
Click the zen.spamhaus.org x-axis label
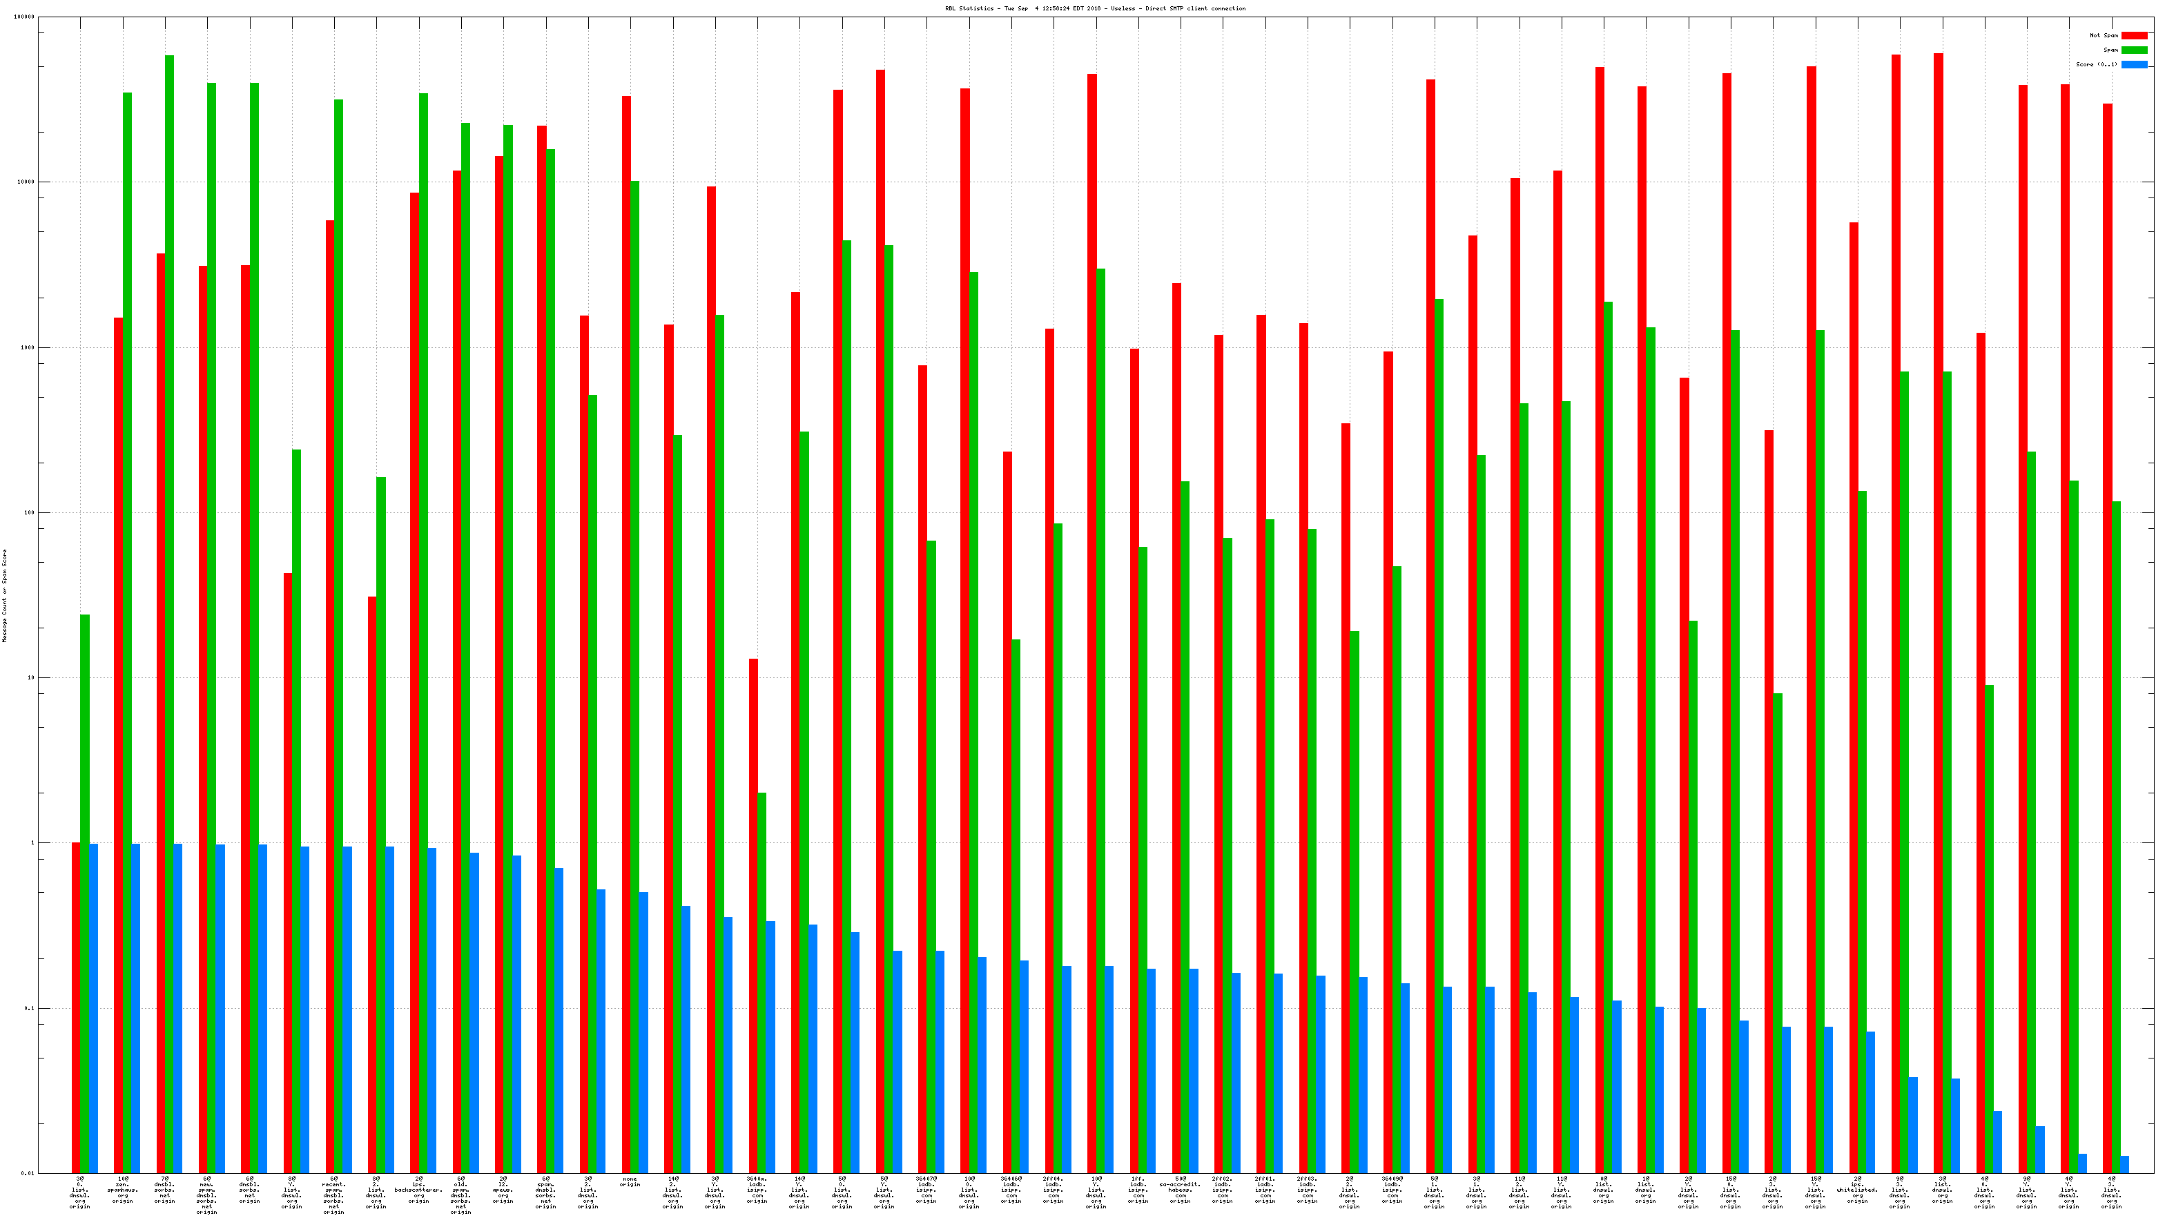click(123, 1190)
